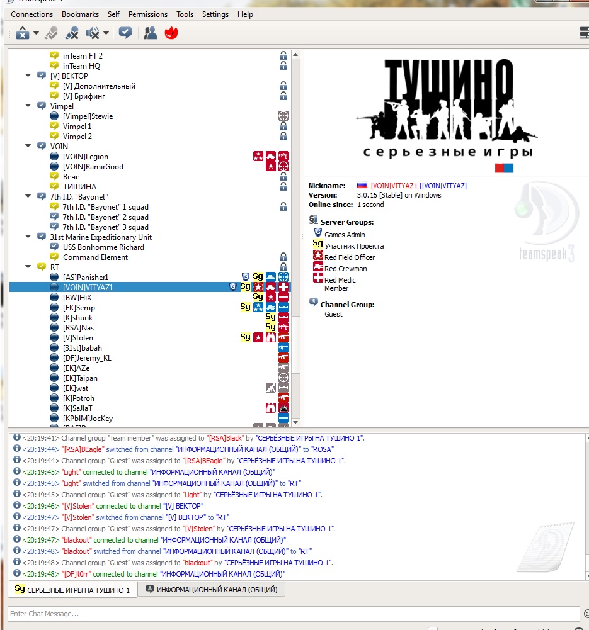This screenshot has width=589, height=630.
Task: Select user [DF]Jeremy_KL
Action: 87,358
